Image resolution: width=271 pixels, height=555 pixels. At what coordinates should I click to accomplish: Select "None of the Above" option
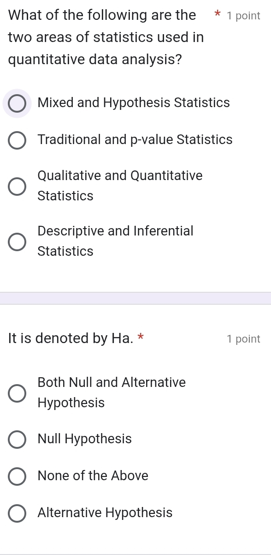coord(17,476)
